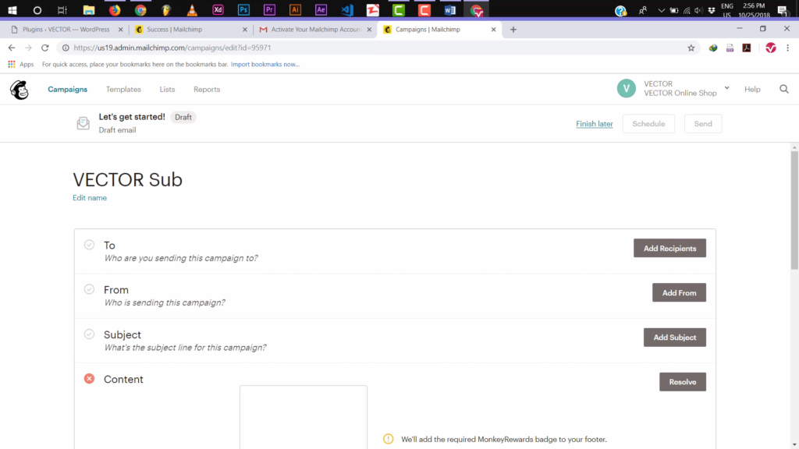Click the draft email envelope icon
Viewport: 799px width, 449px height.
point(83,123)
